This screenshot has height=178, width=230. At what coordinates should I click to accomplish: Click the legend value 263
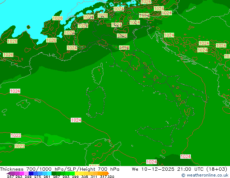click(19, 177)
